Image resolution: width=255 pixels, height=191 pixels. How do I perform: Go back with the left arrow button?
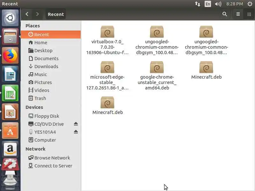(27, 14)
